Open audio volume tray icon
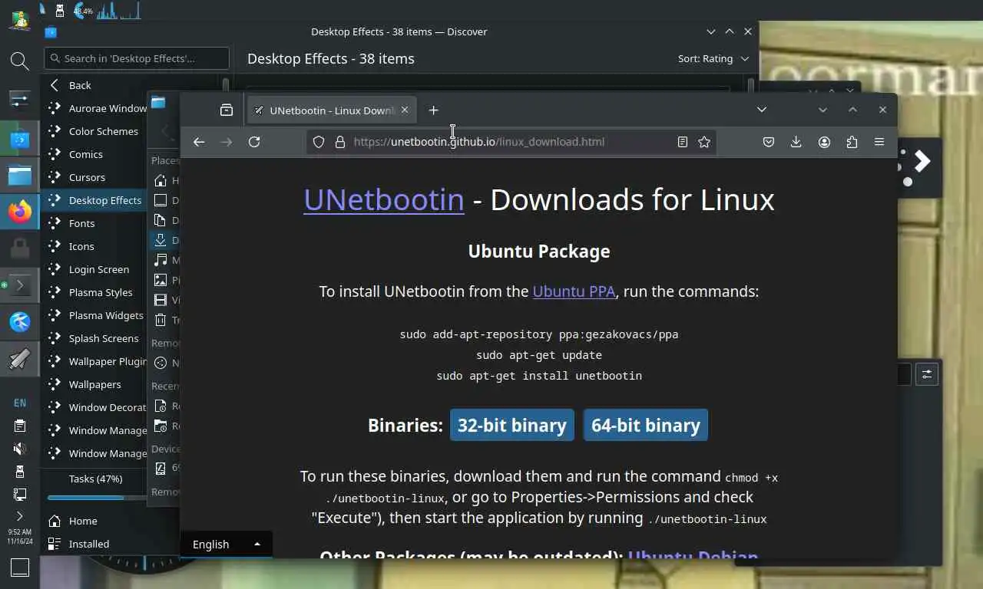This screenshot has height=589, width=983. tap(20, 449)
